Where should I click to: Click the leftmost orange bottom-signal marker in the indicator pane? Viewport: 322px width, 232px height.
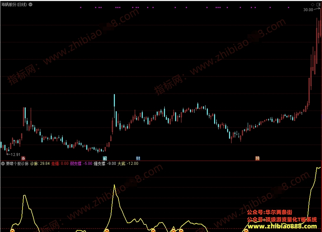coord(12,230)
